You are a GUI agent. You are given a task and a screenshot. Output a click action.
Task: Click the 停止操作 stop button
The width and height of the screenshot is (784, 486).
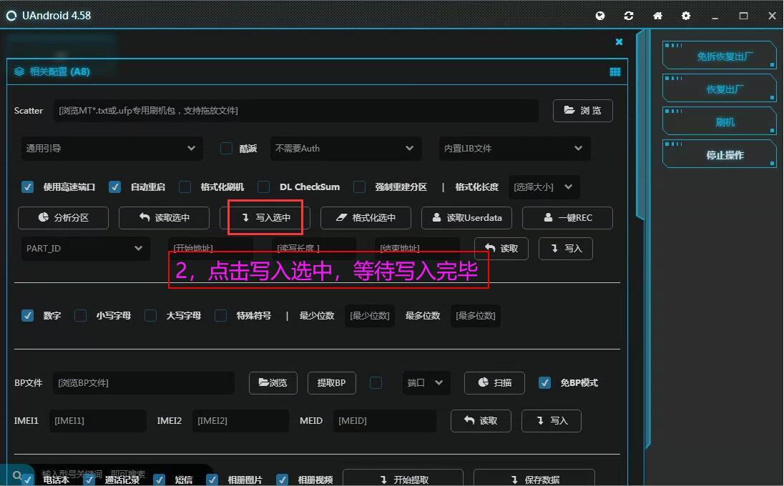click(x=719, y=154)
